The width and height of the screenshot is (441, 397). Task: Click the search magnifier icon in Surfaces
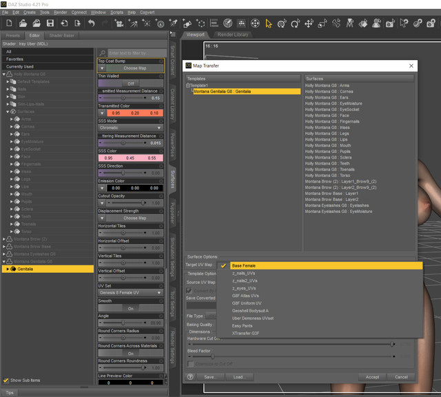point(103,53)
